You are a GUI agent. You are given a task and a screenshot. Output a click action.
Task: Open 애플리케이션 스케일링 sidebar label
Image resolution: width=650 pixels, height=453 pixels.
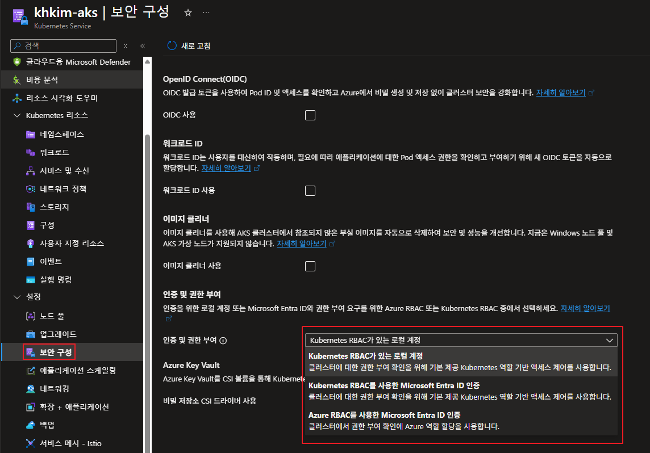(x=78, y=371)
